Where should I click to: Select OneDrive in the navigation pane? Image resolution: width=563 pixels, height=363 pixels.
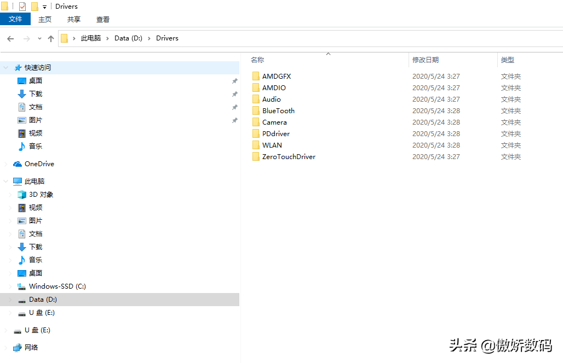click(39, 164)
